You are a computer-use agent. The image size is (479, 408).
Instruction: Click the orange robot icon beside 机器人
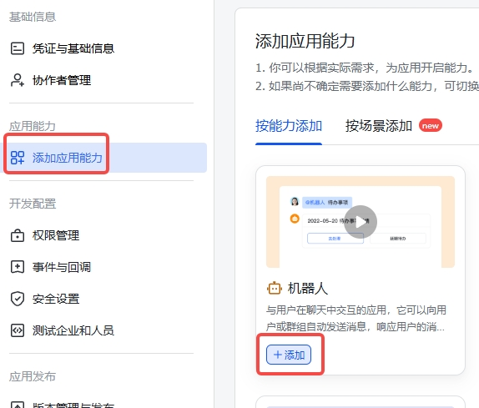(x=274, y=289)
